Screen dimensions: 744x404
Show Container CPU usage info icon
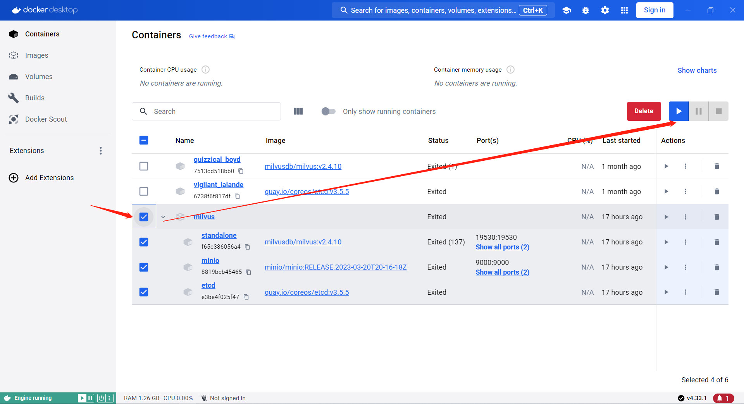[x=206, y=70]
